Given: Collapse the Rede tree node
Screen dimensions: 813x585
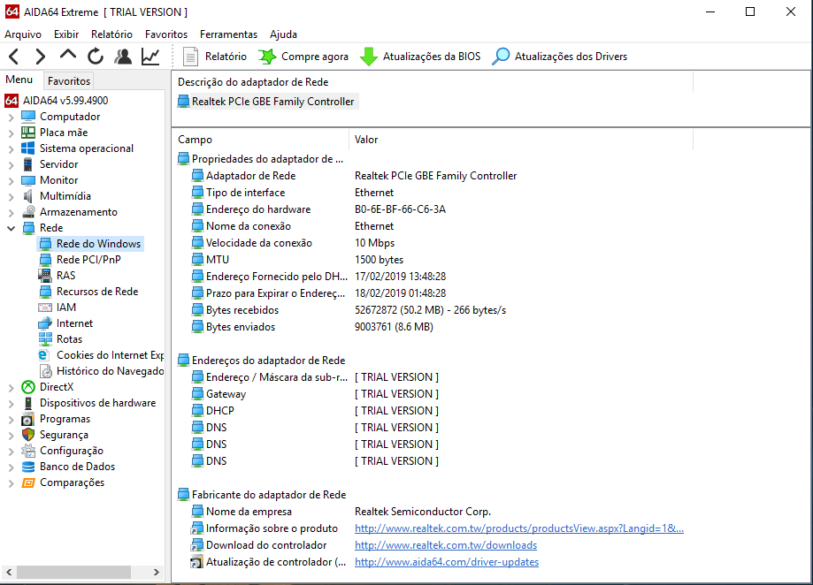Looking at the screenshot, I should [x=11, y=228].
